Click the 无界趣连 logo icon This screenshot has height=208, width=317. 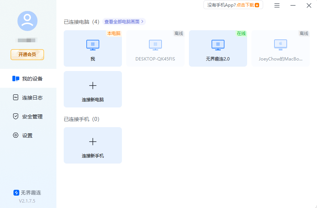[x=16, y=193]
